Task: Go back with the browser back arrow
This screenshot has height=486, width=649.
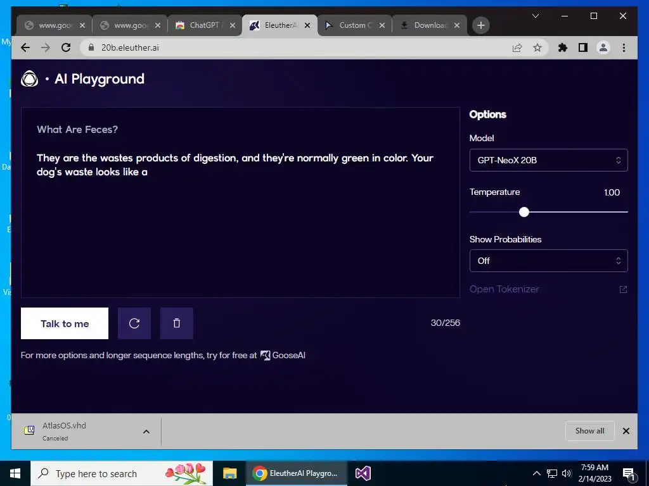Action: pos(25,47)
